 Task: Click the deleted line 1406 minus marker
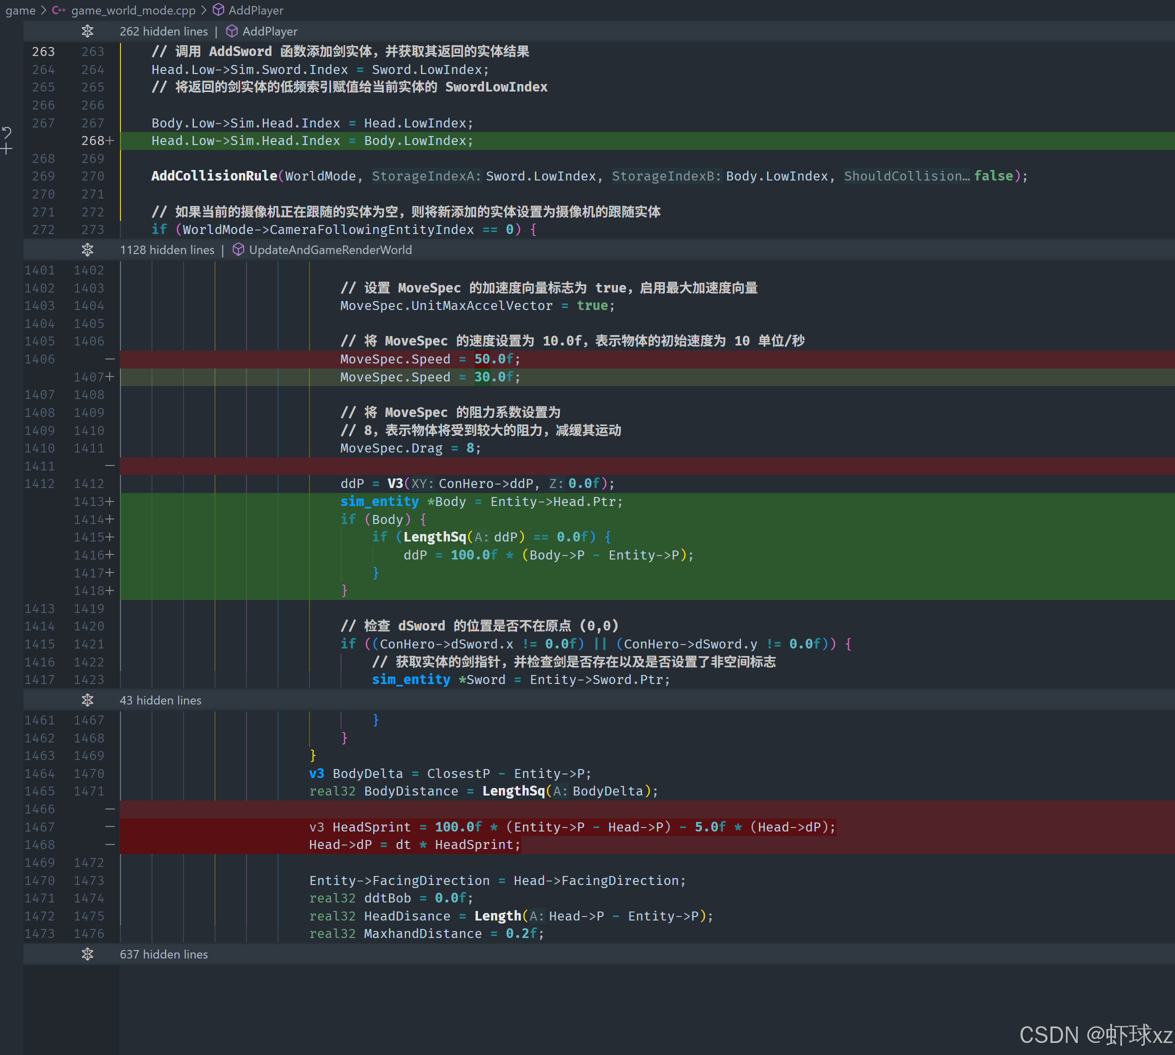(109, 359)
